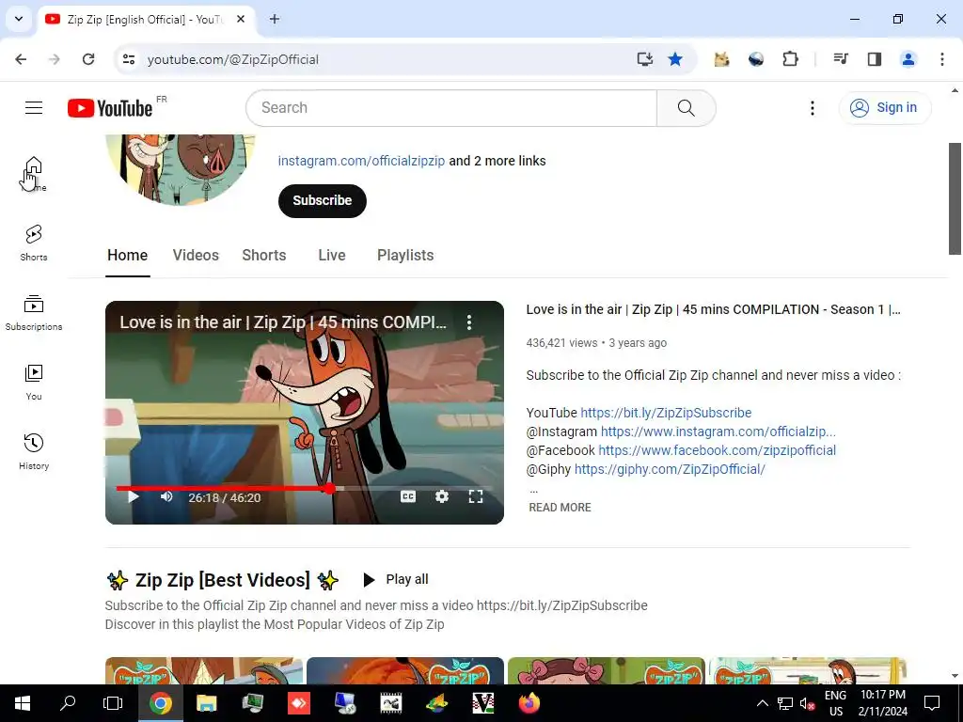Open YouTube settings three-dot menu
Image resolution: width=963 pixels, height=722 pixels.
pos(812,108)
